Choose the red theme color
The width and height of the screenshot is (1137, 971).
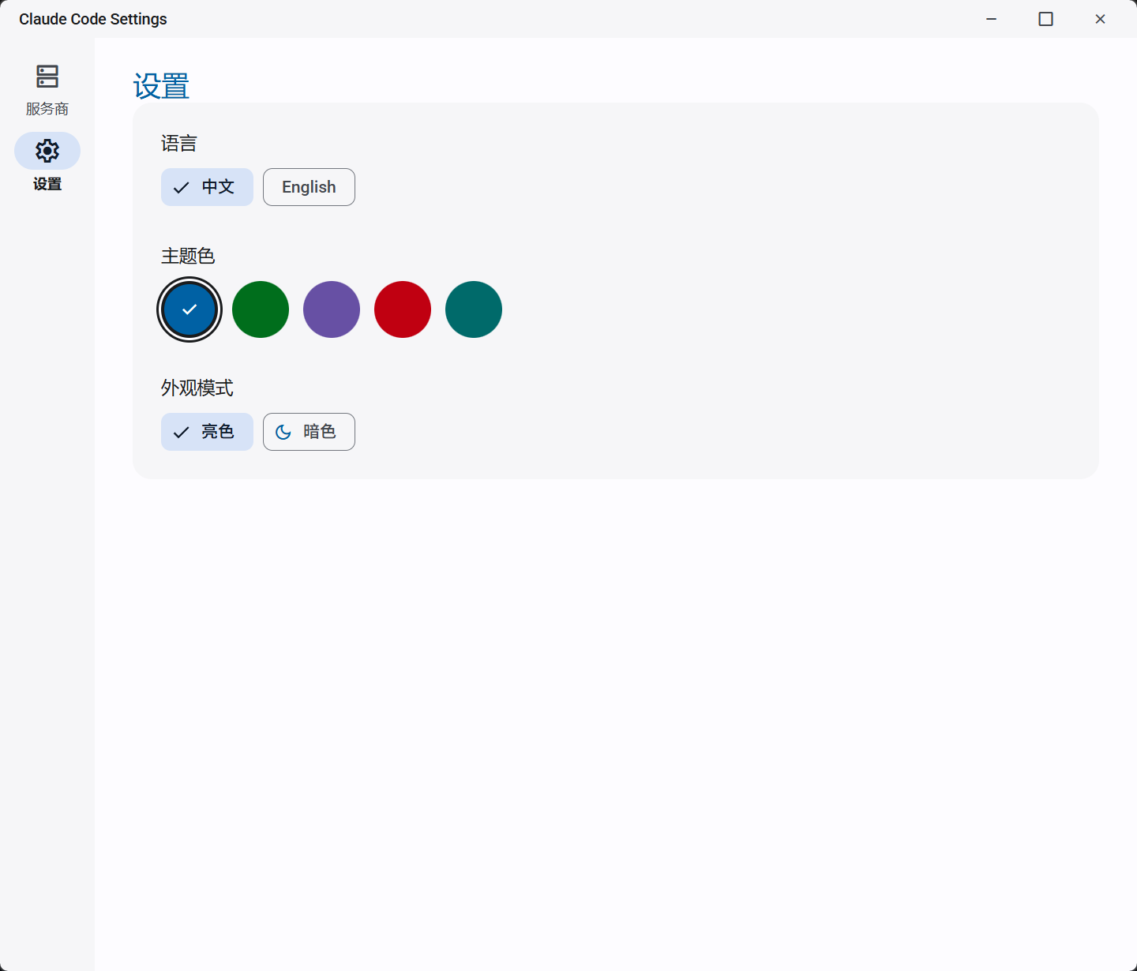(403, 309)
